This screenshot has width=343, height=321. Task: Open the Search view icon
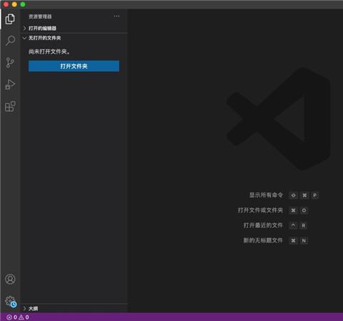point(10,40)
